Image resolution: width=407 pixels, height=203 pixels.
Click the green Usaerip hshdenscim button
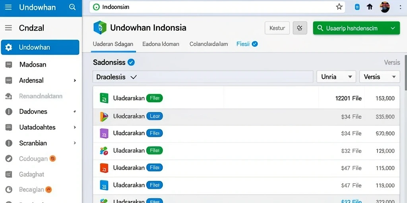357,28
